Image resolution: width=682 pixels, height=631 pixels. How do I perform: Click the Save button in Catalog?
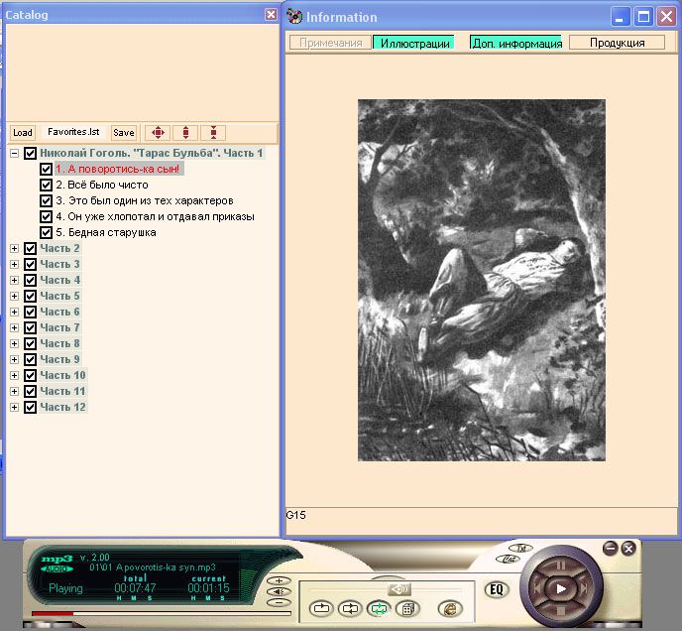coord(123,132)
